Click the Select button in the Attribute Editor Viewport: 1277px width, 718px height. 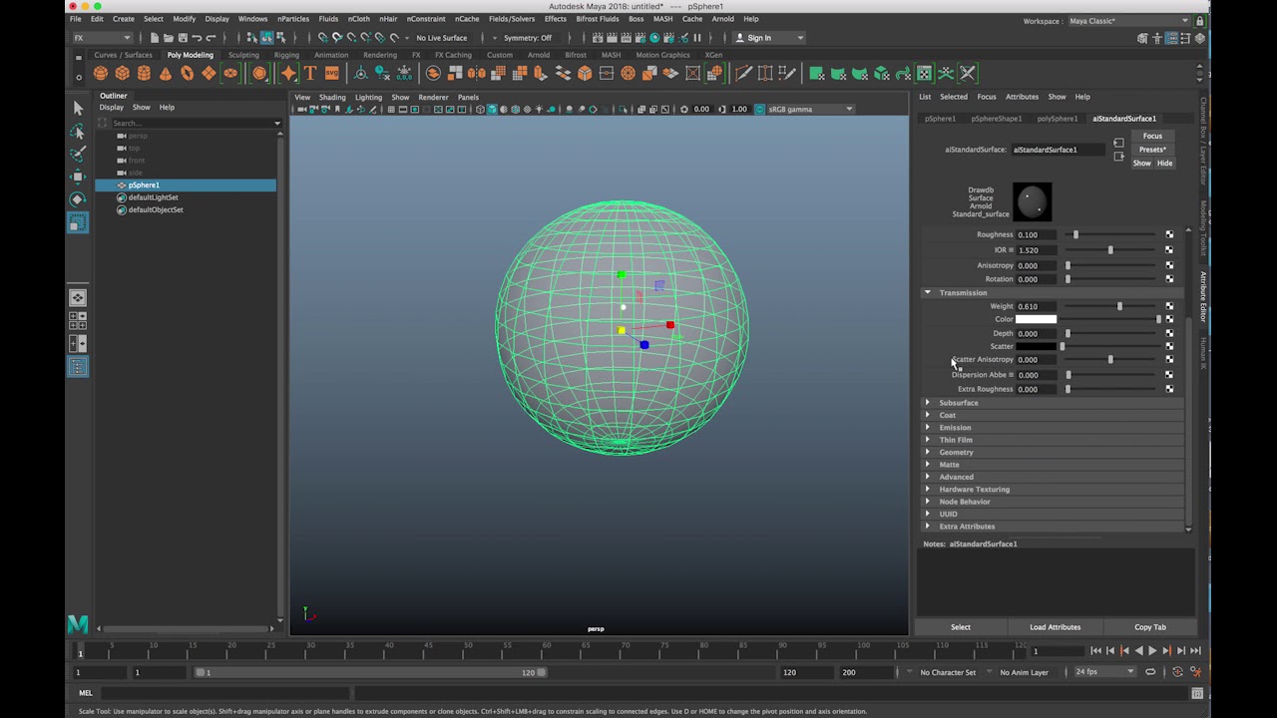961,627
